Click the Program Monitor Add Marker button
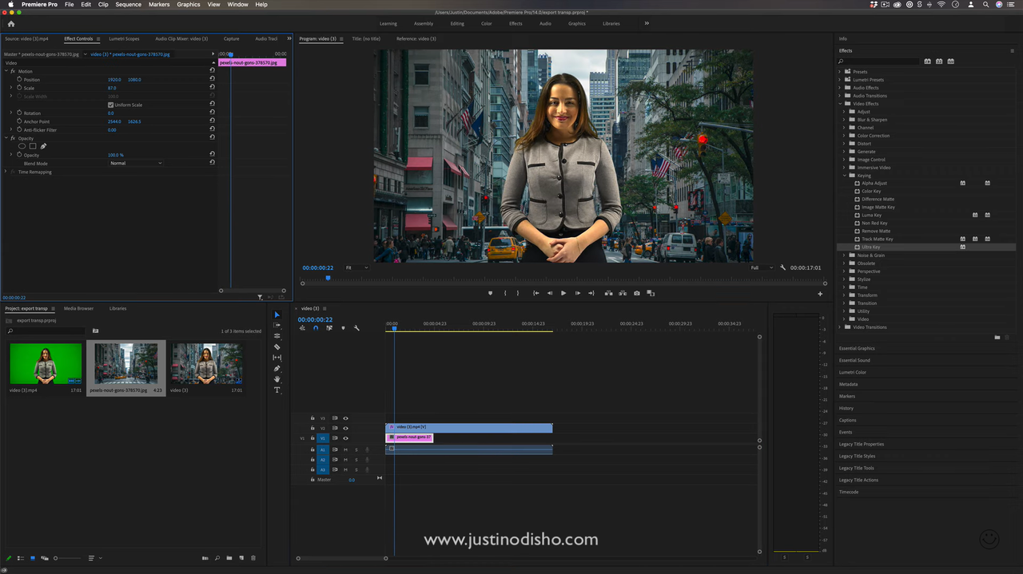Viewport: 1023px width, 574px height. pos(490,293)
